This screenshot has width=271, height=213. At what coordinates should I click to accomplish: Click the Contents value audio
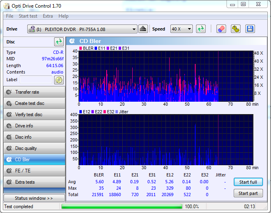(x=57, y=72)
